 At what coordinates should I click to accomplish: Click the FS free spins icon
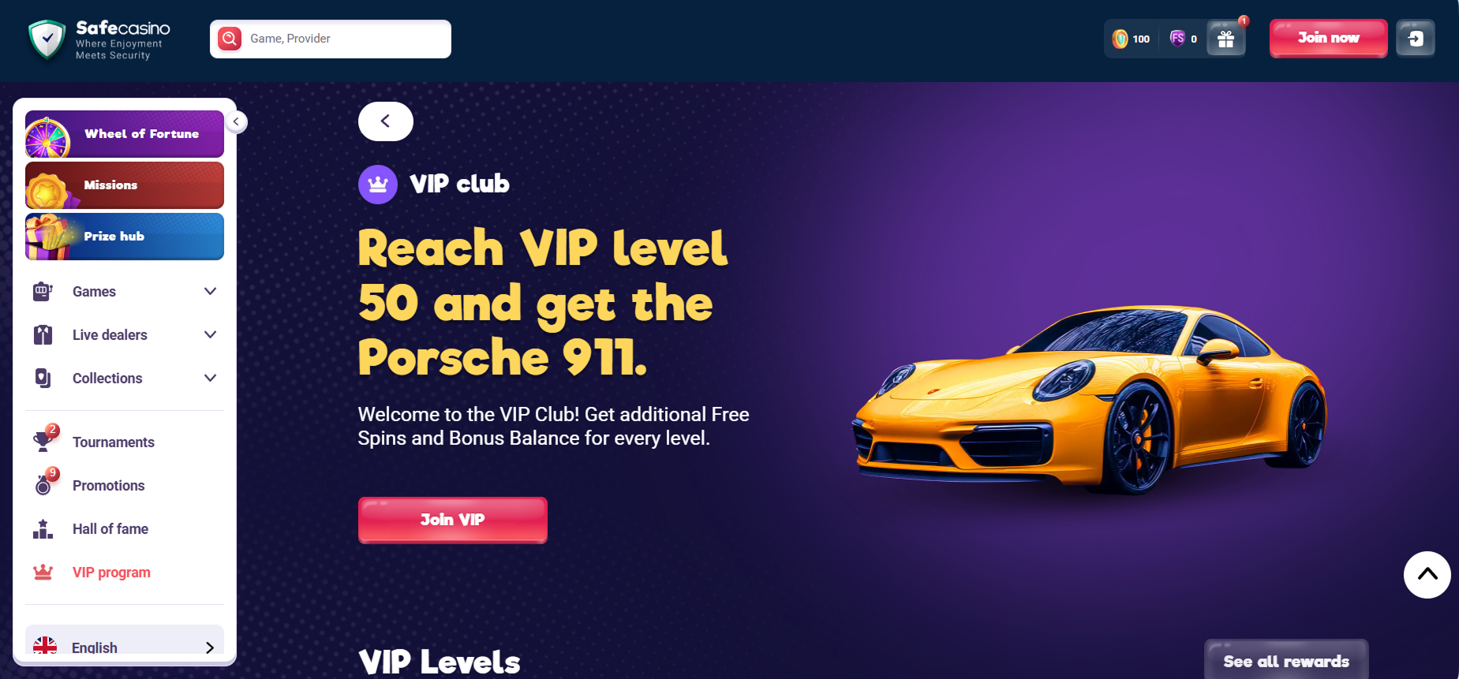(1177, 39)
